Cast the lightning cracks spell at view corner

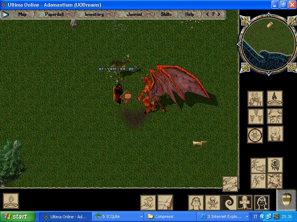230,184
